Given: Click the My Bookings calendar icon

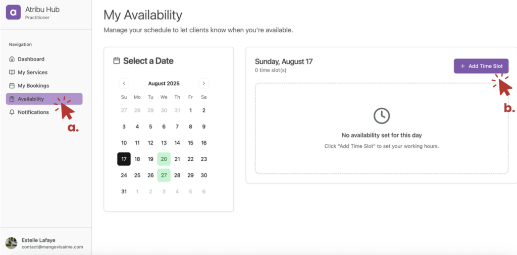Looking at the screenshot, I should pyautogui.click(x=12, y=86).
